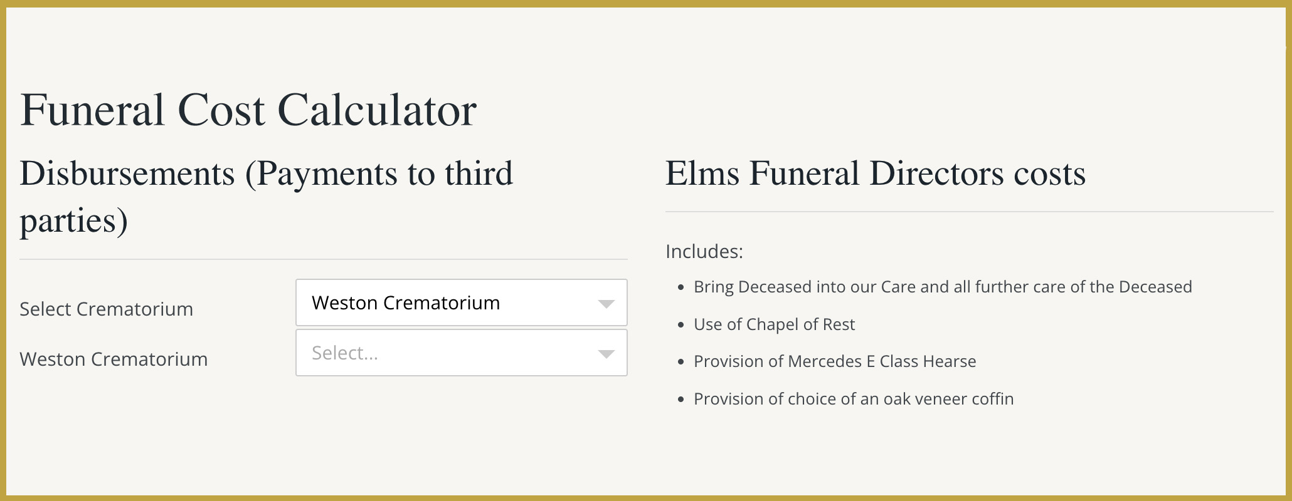Click the arrow on the "Select..." dropdown
Screen dimensions: 1292x501
[x=606, y=354]
